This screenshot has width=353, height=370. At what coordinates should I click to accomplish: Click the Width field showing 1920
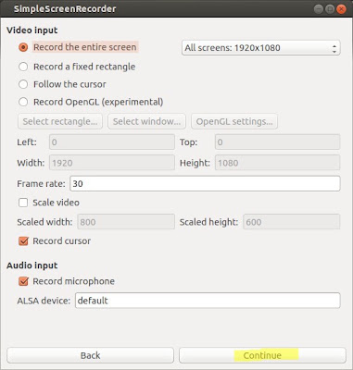click(112, 163)
